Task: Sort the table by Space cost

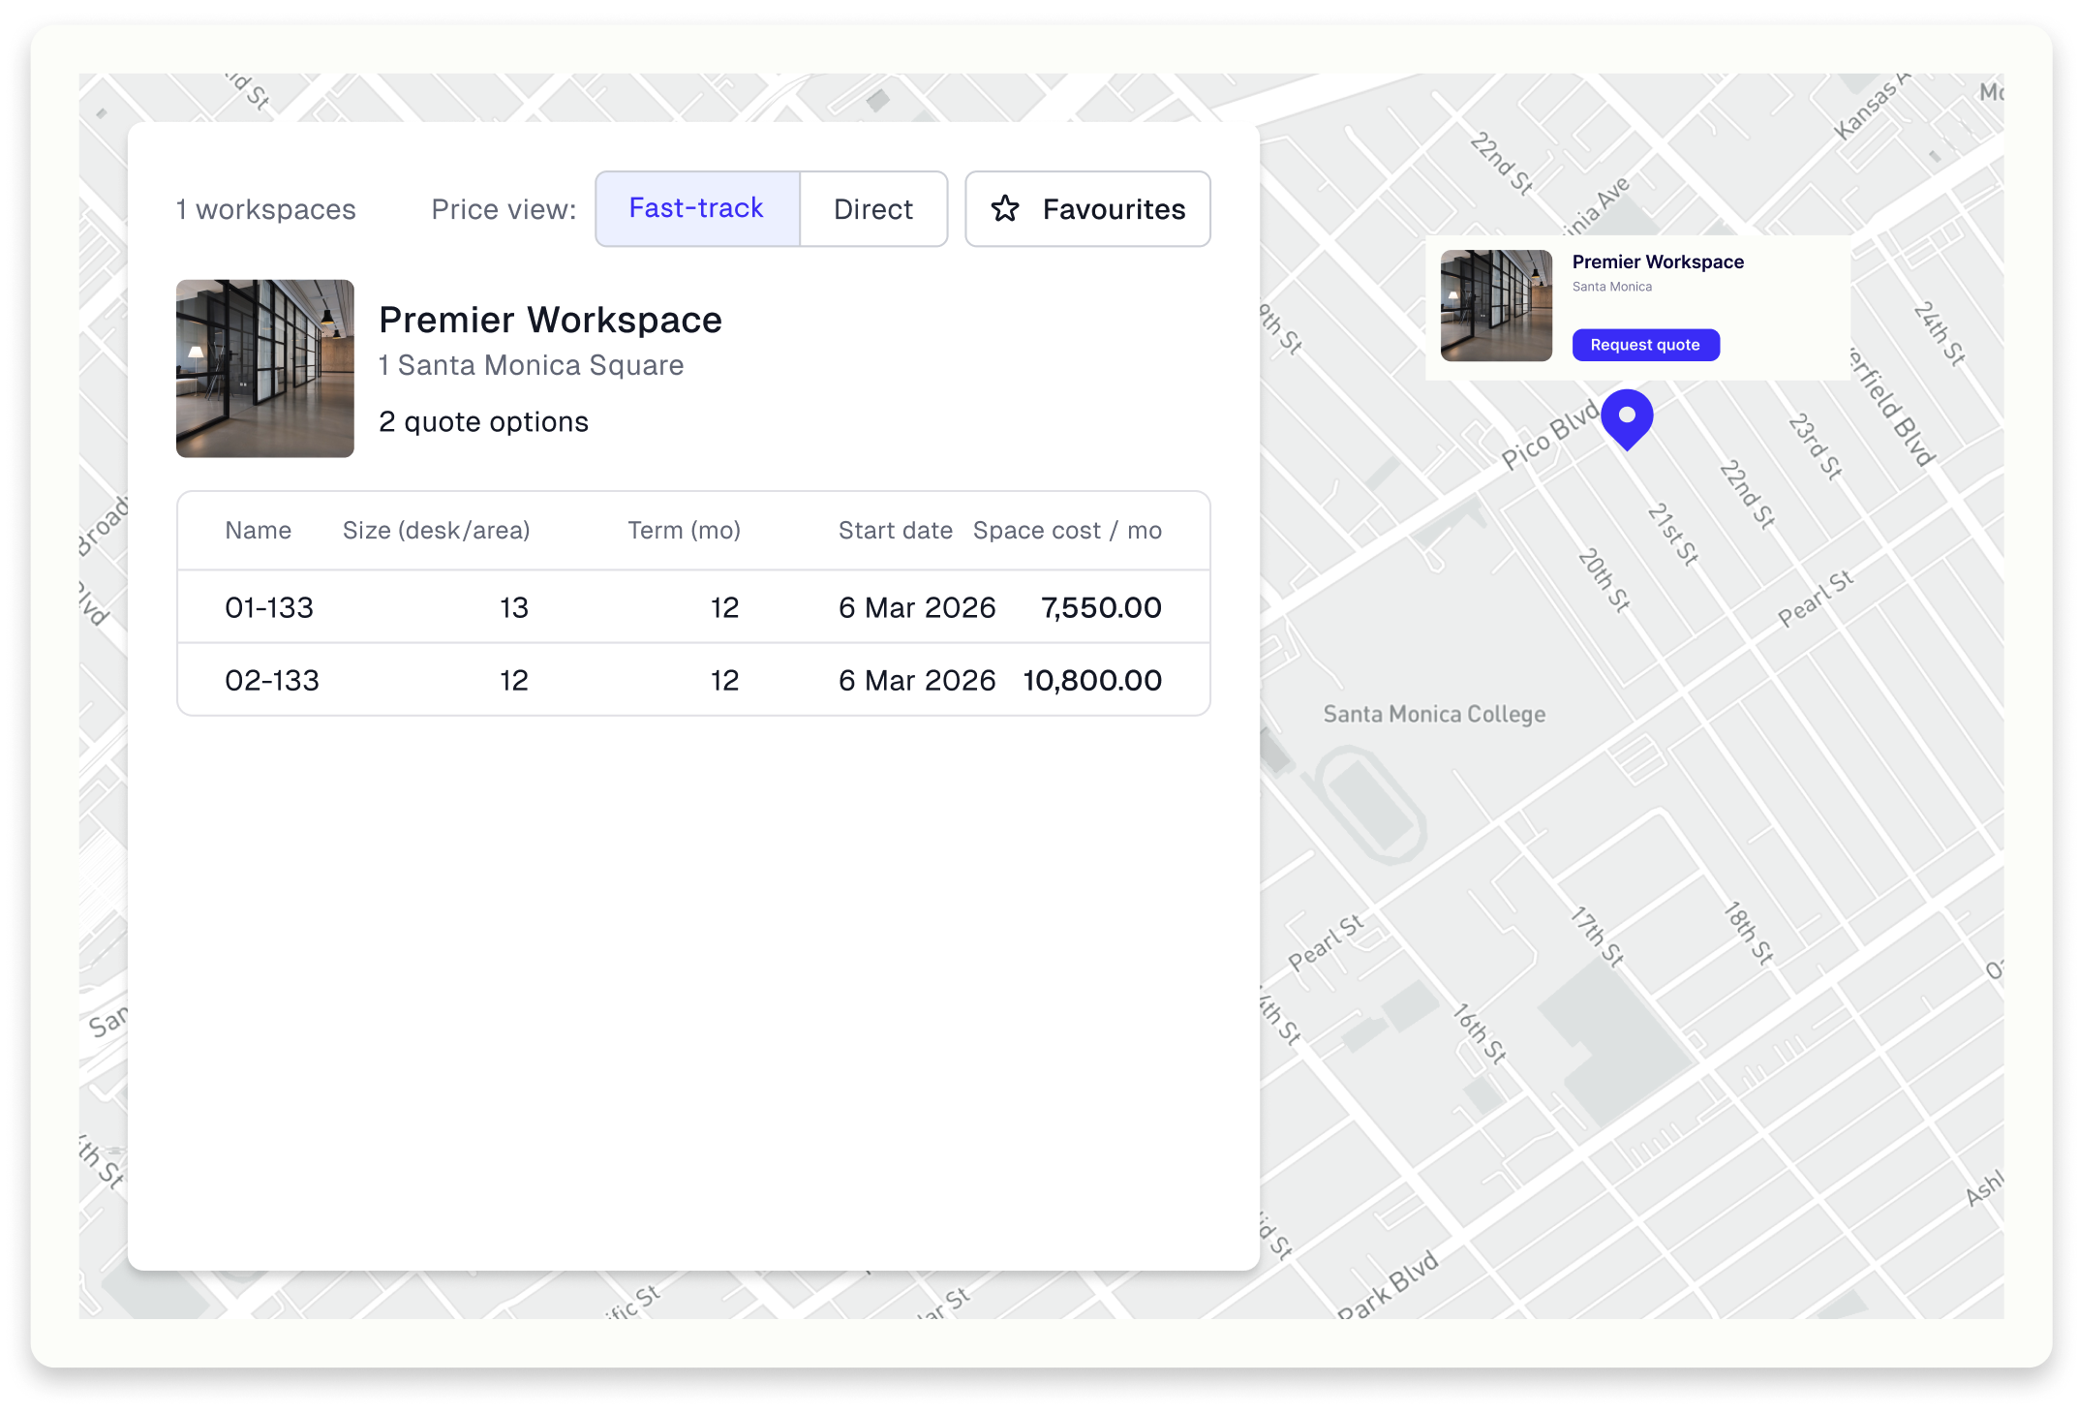Action: [x=1067, y=530]
